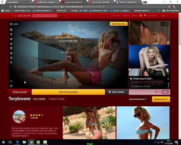Mute the stream with the speaker icon

point(11,81)
